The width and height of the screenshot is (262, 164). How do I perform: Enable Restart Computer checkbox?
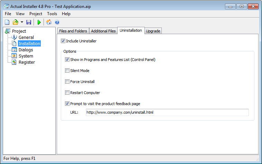(x=67, y=92)
